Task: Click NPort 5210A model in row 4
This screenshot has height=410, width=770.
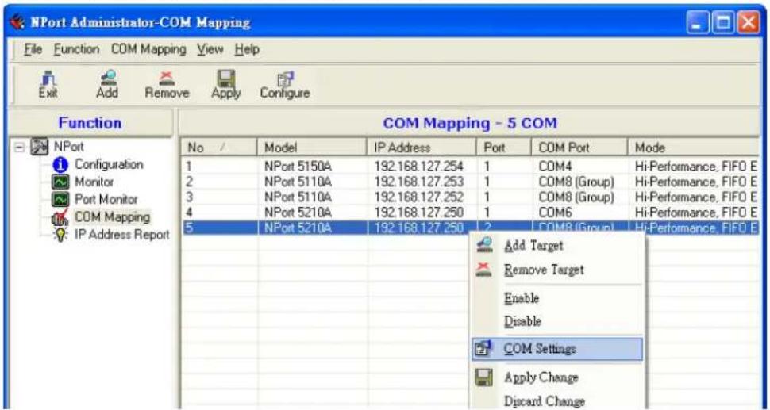Action: pyautogui.click(x=298, y=213)
